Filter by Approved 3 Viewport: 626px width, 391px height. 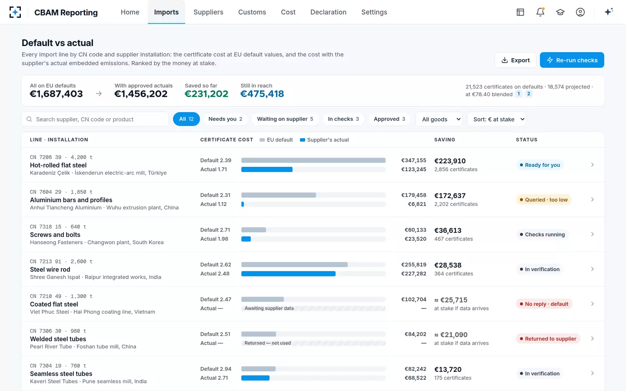click(x=390, y=119)
